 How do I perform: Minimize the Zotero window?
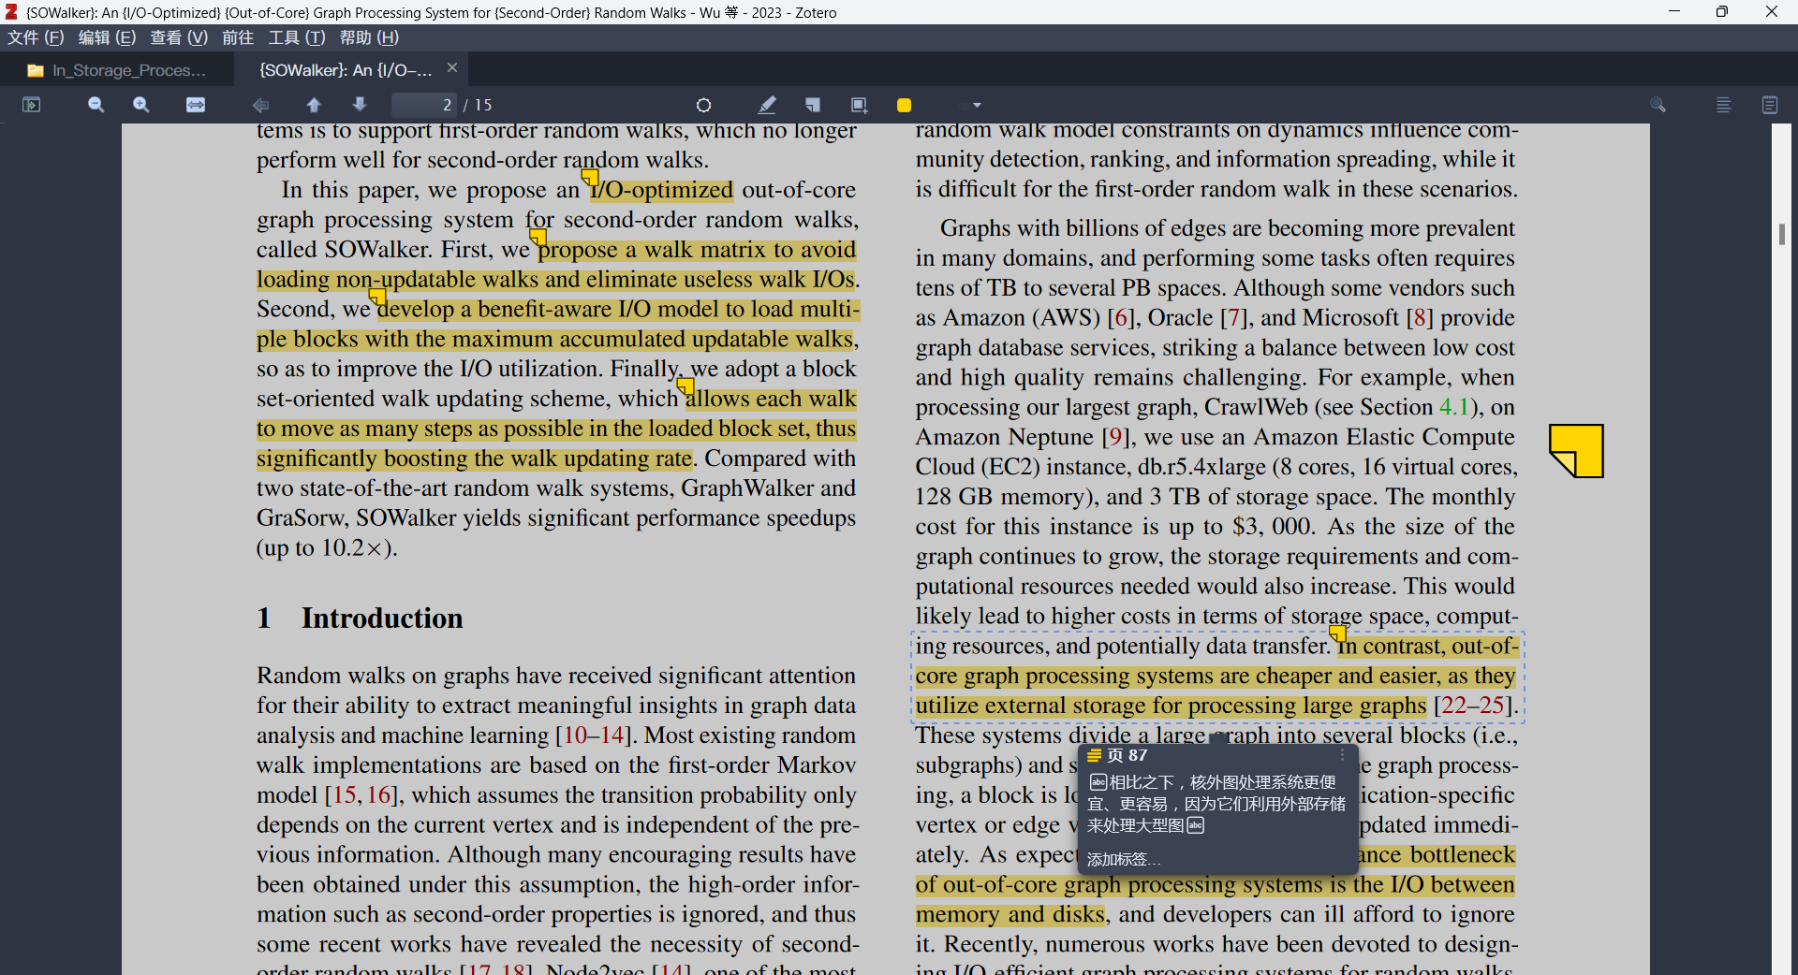click(1674, 11)
